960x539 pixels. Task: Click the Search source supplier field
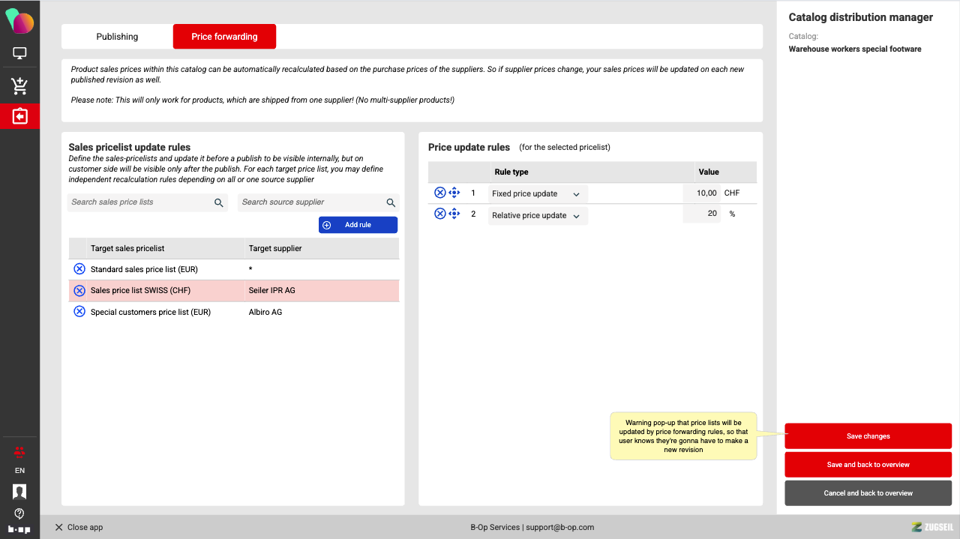coord(311,202)
